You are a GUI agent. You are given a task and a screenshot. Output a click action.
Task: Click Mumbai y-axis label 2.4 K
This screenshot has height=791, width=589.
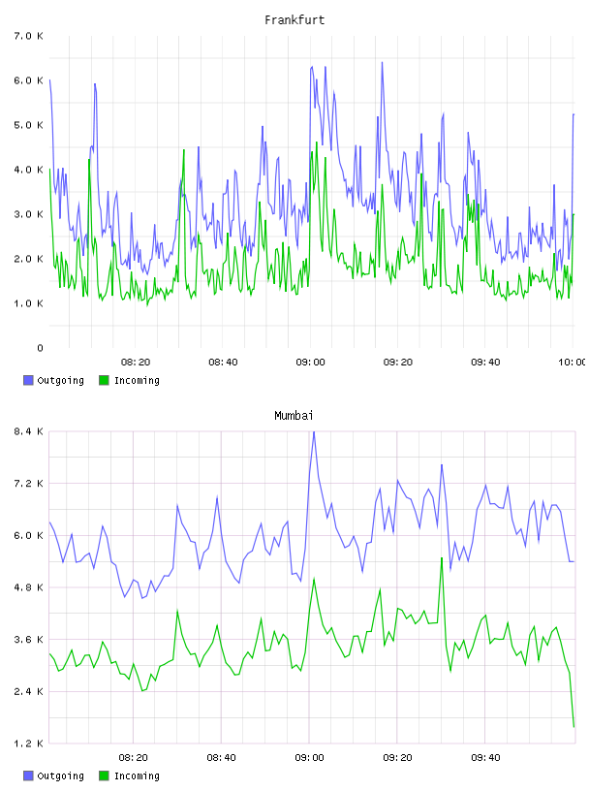[29, 691]
